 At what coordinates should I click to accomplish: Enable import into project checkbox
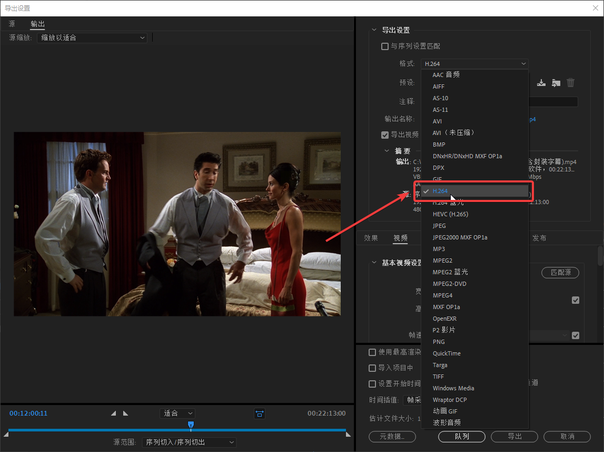(x=372, y=368)
